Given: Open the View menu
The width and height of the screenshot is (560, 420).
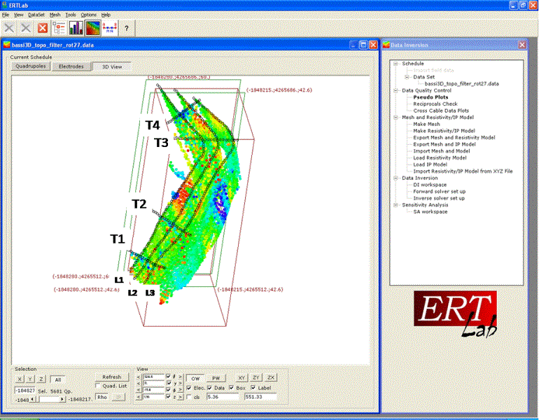Looking at the screenshot, I should [x=19, y=15].
